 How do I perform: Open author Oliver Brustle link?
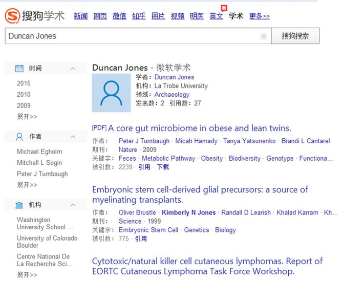click(137, 212)
